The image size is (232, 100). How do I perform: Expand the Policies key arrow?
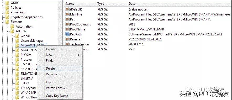[3, 8]
